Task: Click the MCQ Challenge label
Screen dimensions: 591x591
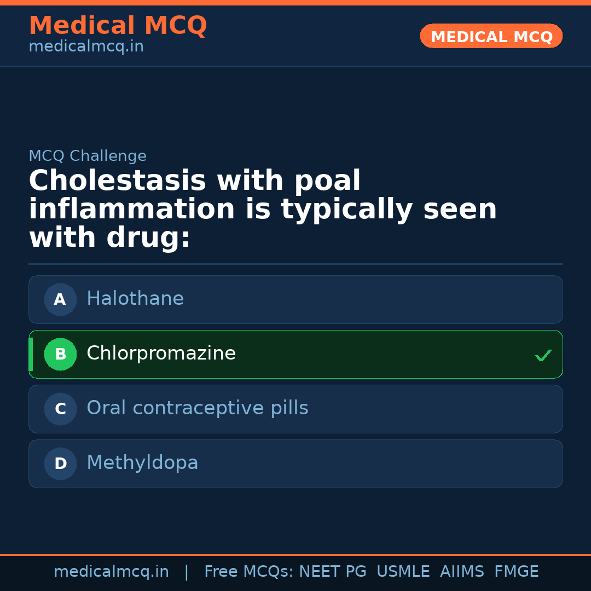Action: pos(88,156)
